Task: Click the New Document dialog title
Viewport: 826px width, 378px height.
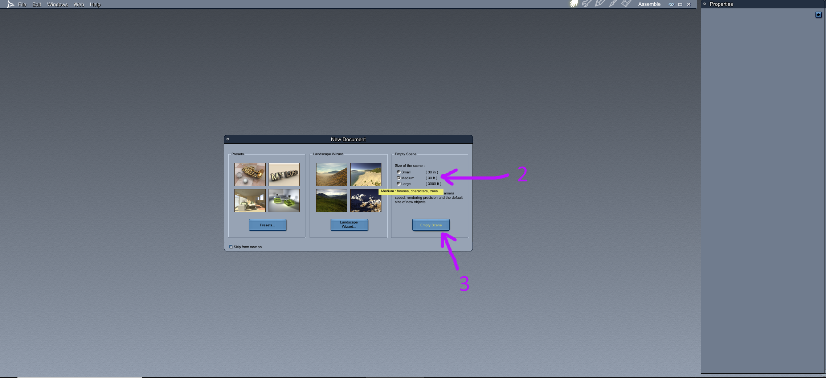Action: (348, 139)
